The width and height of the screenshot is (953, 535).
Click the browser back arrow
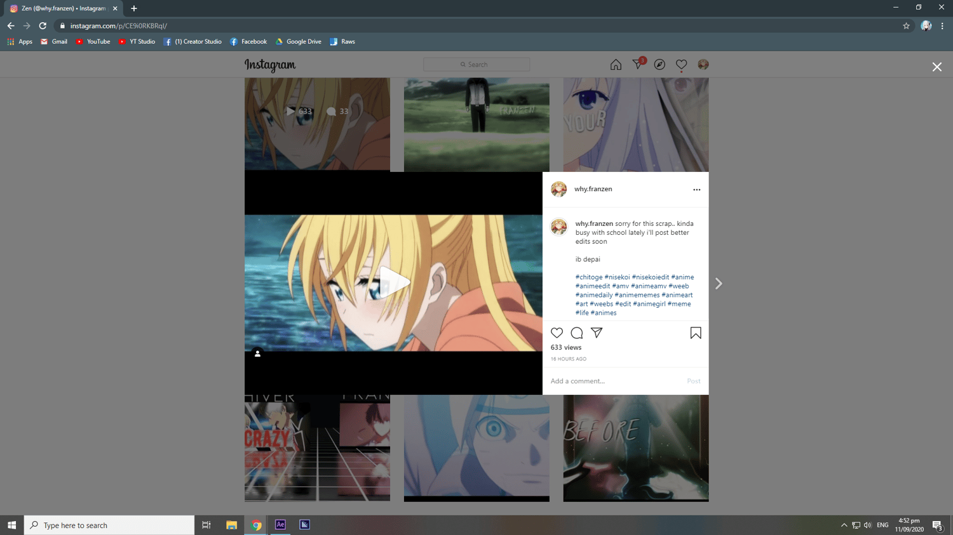tap(11, 26)
